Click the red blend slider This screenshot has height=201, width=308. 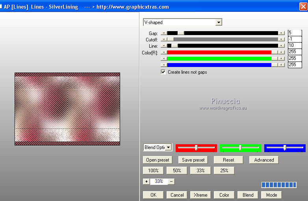pos(196,148)
